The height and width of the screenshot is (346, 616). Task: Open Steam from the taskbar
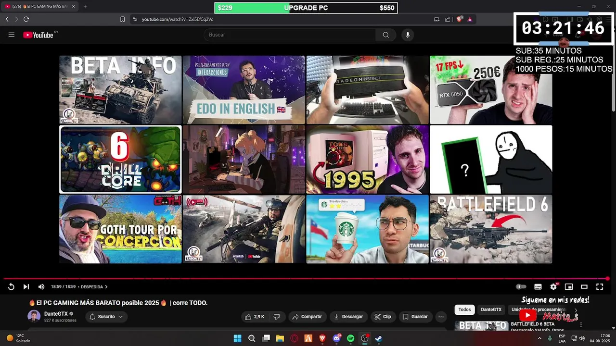tap(379, 338)
